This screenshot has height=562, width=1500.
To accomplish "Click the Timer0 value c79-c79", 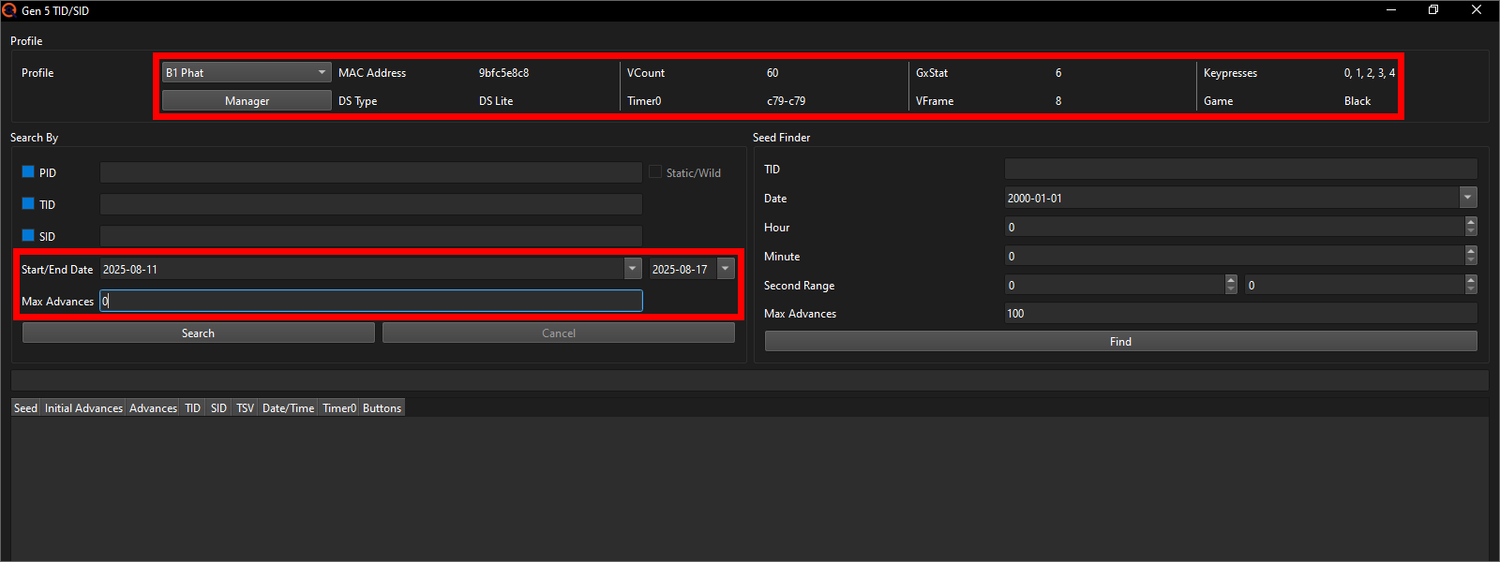I will (x=786, y=100).
